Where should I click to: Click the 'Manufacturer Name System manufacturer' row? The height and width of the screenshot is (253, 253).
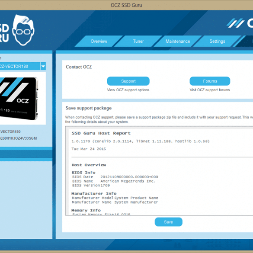(115, 202)
